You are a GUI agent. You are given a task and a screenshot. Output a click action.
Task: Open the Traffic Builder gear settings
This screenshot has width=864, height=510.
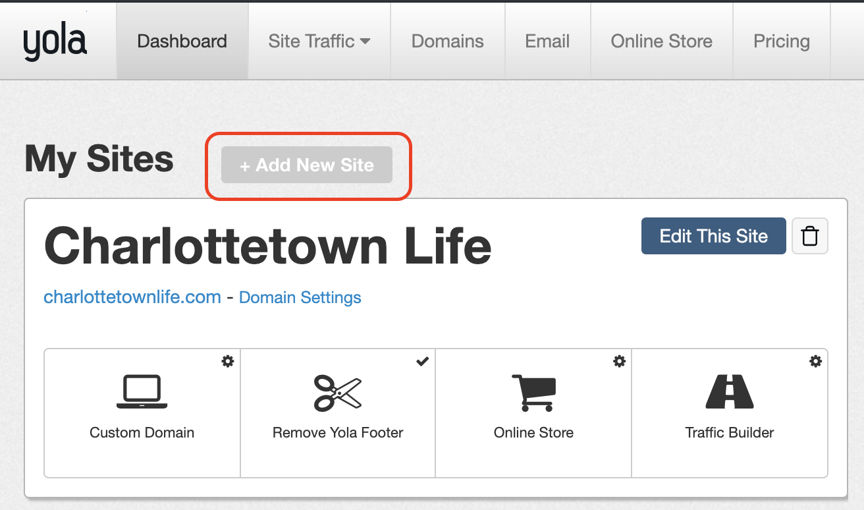(816, 361)
